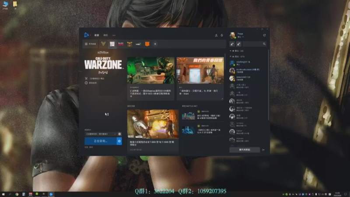350x197 pixels.
Task: Open Battle.net taskbar icon
Action: click(x=51, y=194)
